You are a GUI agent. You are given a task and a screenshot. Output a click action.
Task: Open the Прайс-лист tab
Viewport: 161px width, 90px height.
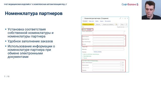[x=91, y=21]
